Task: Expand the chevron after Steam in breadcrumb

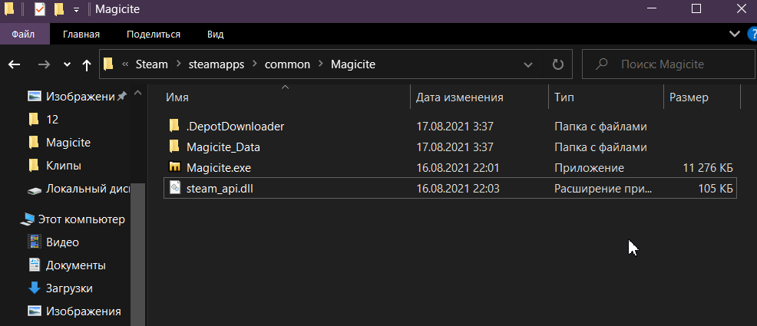Action: pyautogui.click(x=179, y=64)
